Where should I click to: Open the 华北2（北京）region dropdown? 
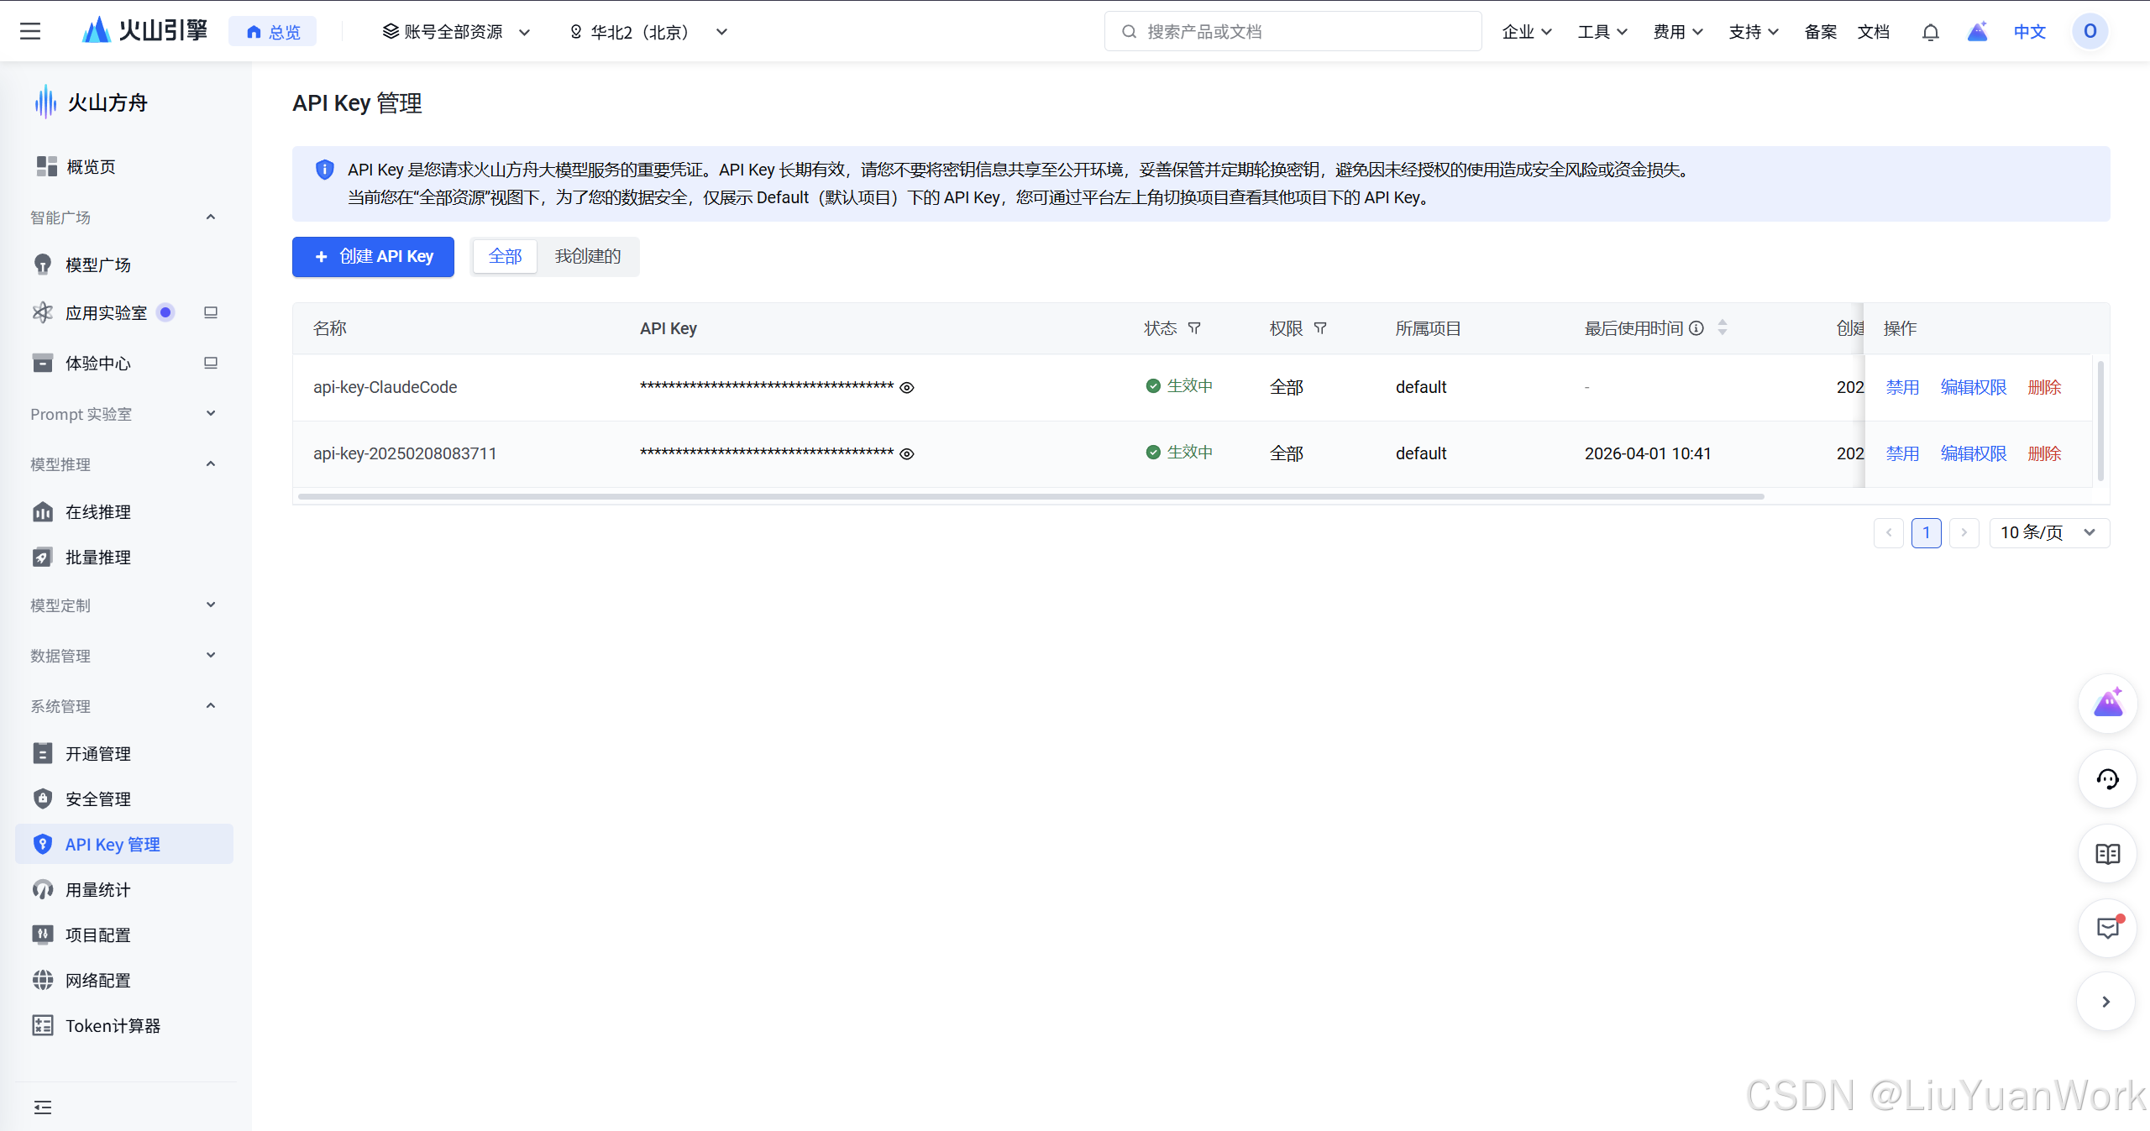(648, 32)
